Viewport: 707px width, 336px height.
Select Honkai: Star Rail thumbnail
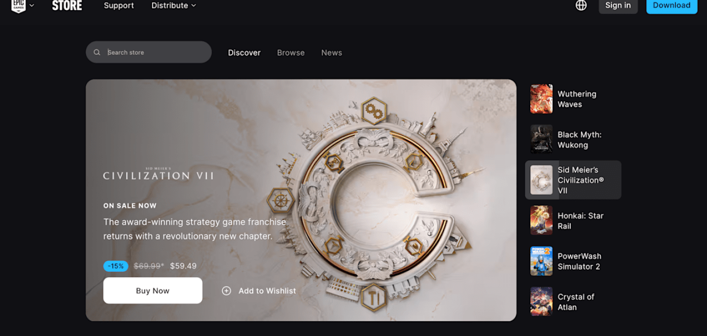coord(541,221)
